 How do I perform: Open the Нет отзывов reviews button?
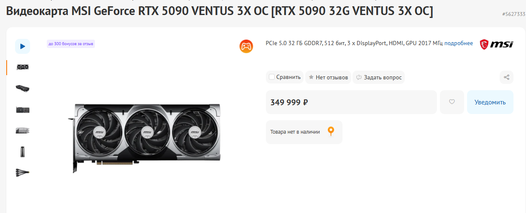tap(328, 77)
